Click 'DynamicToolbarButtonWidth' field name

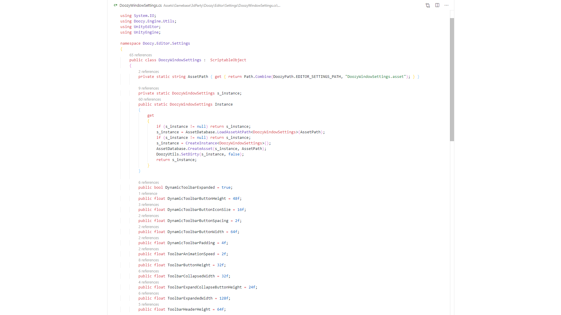click(195, 232)
